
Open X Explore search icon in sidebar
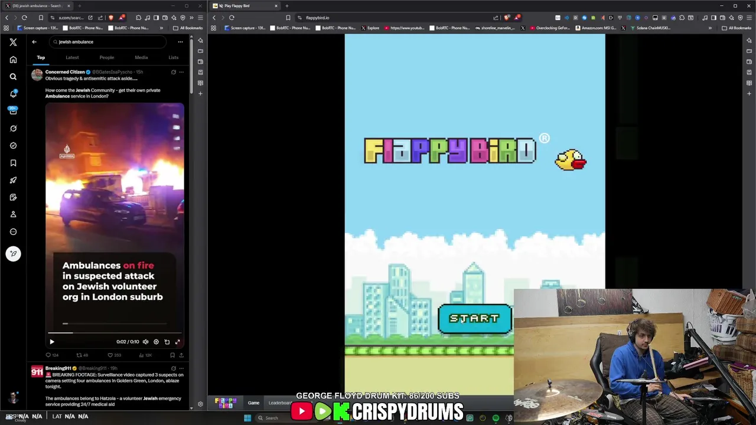(x=13, y=77)
